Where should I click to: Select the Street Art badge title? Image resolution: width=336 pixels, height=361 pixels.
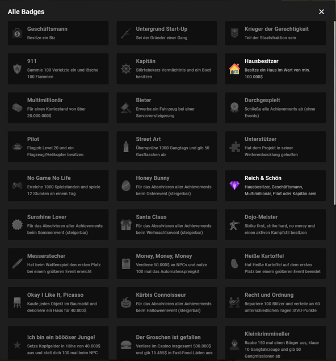point(148,139)
